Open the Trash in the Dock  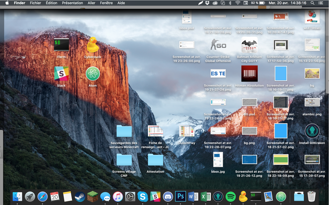pos(311,197)
